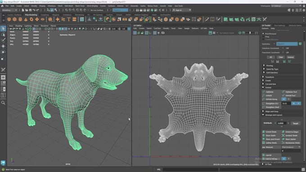
Task: Select the arrow Select tool in the toolbox
Action: tap(3, 29)
